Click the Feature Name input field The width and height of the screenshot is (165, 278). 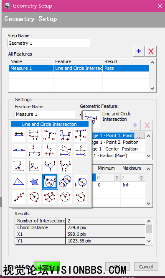tap(45, 114)
